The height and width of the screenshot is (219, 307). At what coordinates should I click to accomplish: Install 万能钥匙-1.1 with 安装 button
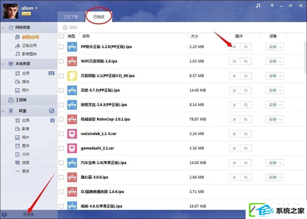[x=273, y=76]
